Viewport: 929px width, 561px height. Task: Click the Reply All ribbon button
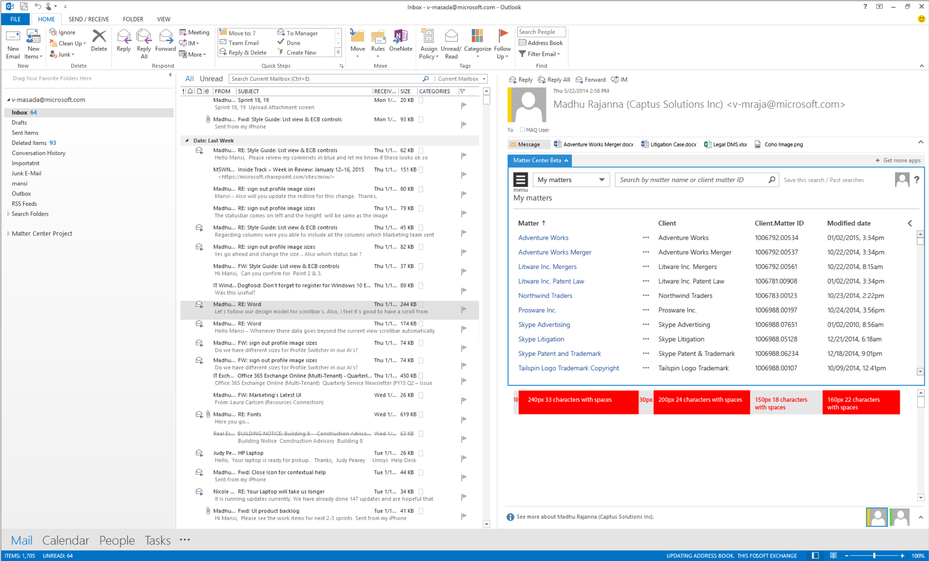pyautogui.click(x=144, y=44)
